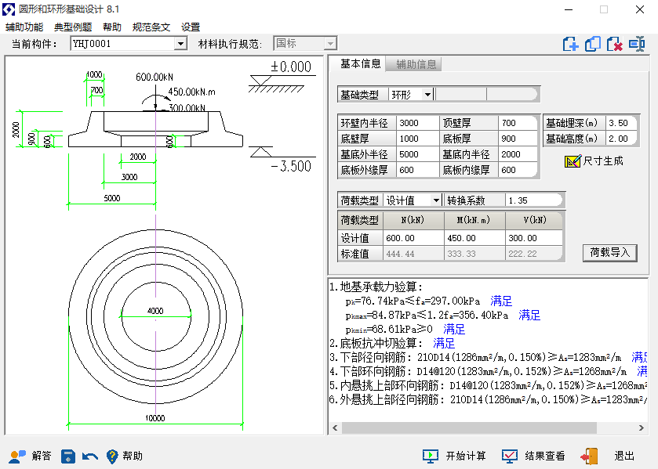Viewport: 658px width, 469px height.
Task: Click the copy component icon in the toolbar
Action: 593,44
